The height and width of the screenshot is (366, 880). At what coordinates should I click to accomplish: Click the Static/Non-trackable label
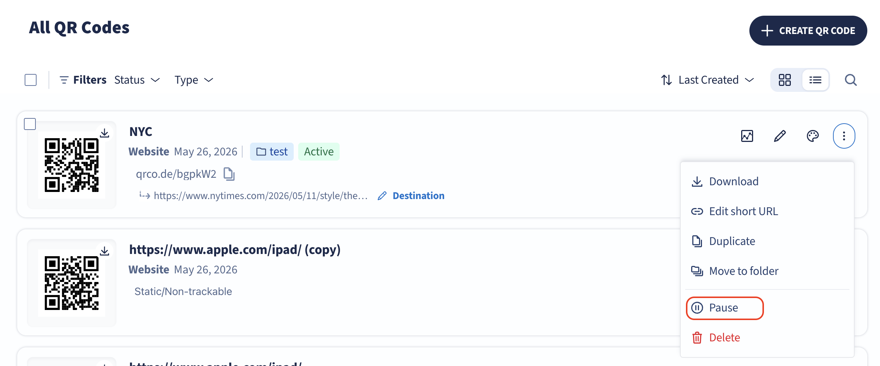(x=183, y=291)
